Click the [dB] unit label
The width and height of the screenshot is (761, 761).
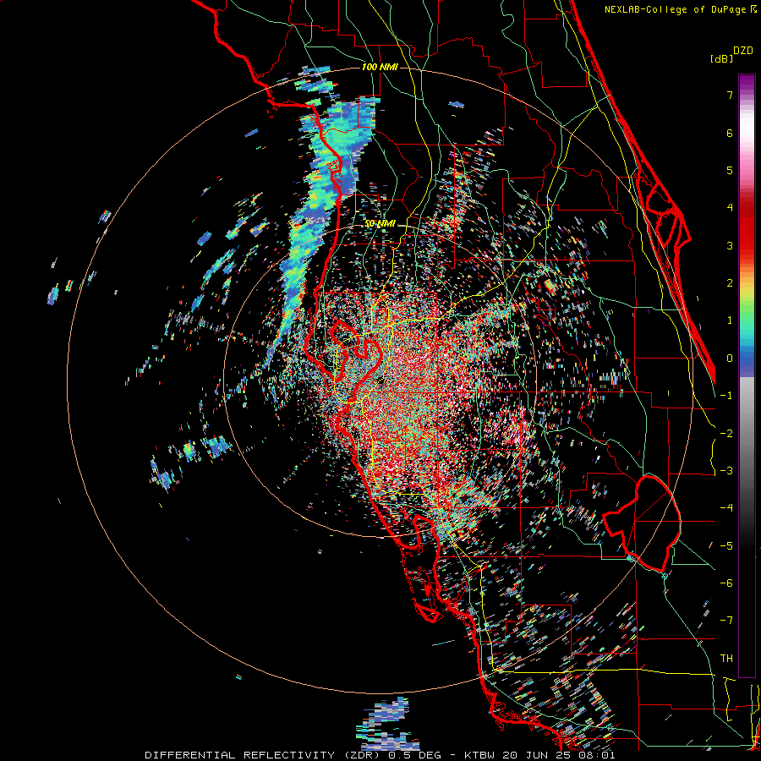click(721, 58)
